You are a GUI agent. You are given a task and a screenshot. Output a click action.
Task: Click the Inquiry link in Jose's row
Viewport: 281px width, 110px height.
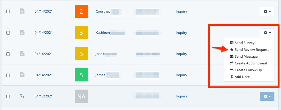181,54
